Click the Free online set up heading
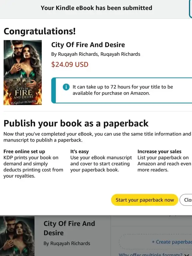Image resolution: width=192 pixels, height=256 pixels. (24, 152)
